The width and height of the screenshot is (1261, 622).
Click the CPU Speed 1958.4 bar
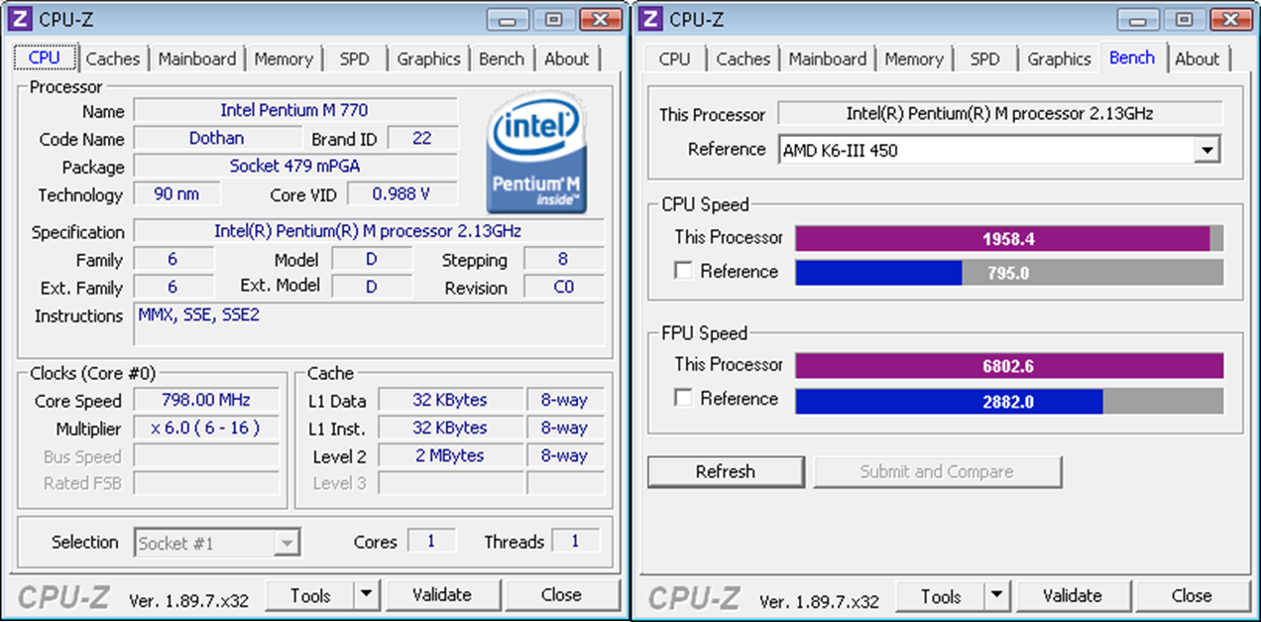tap(1009, 239)
